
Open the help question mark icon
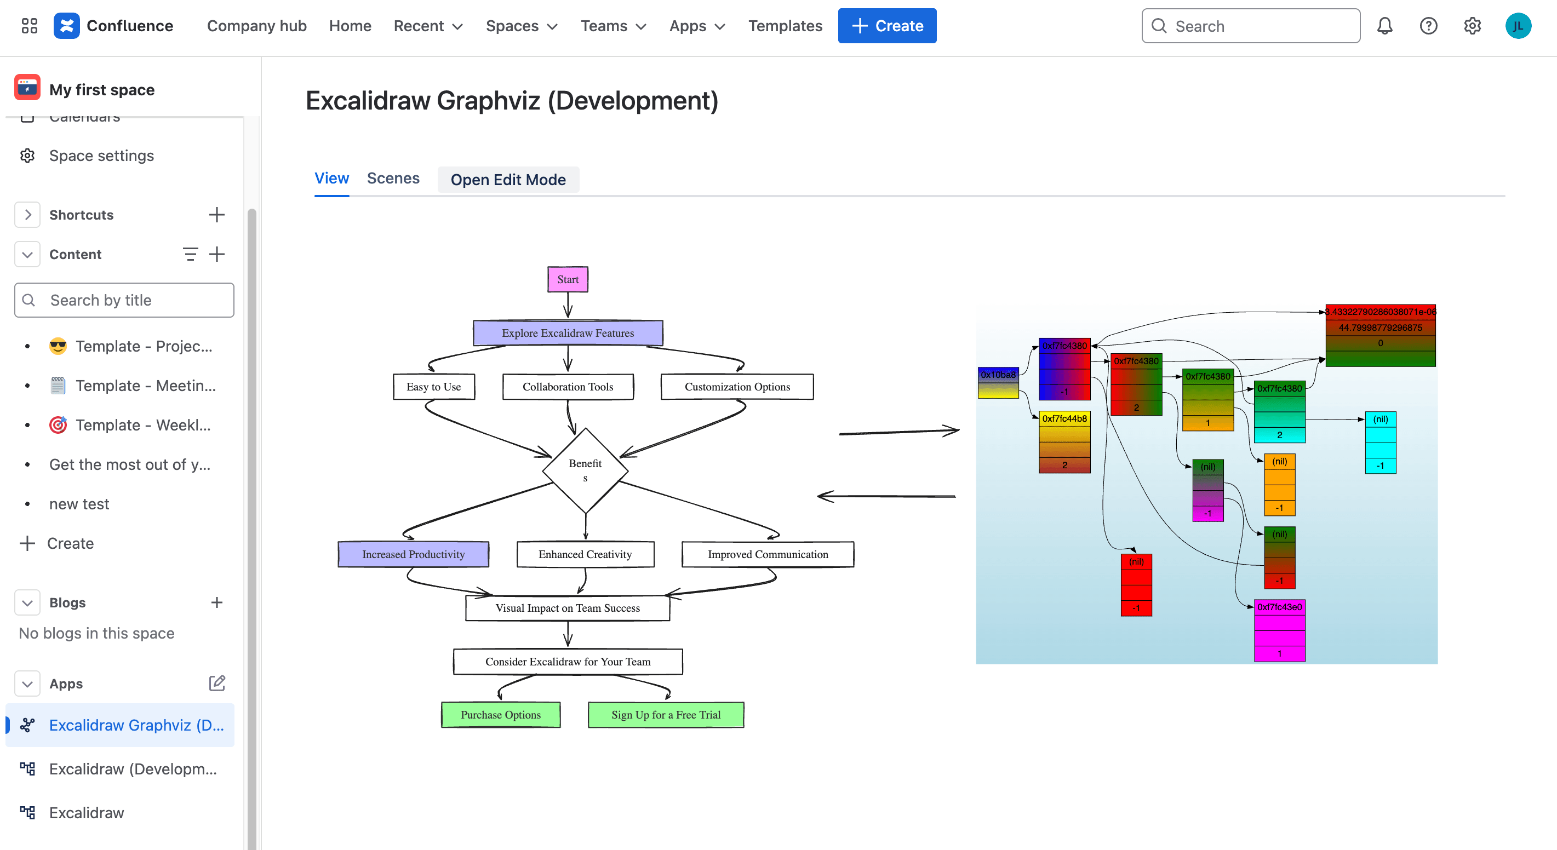(x=1428, y=26)
